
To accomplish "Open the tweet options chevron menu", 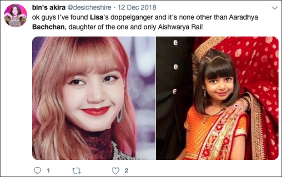I will click(x=274, y=8).
